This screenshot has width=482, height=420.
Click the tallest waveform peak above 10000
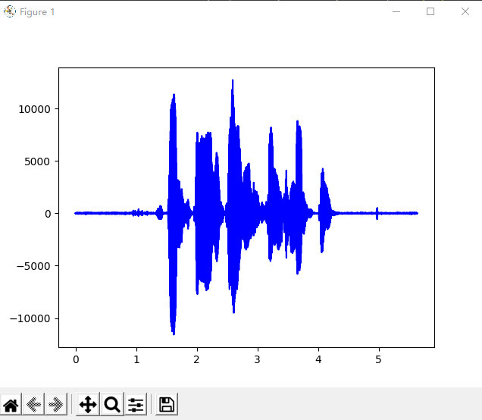(233, 82)
